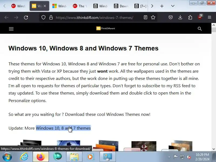Click the iThinkDifferent logo
Image resolution: width=216 pixels, height=162 pixels.
[x=106, y=28]
